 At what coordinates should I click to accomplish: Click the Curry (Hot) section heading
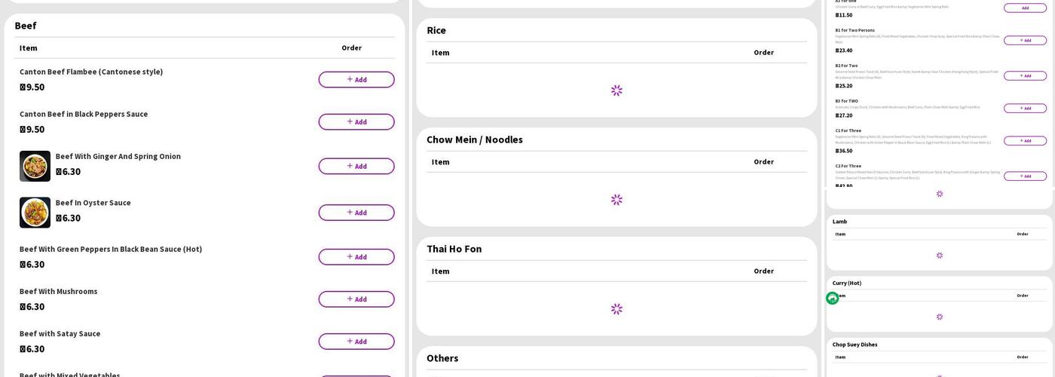tap(846, 284)
